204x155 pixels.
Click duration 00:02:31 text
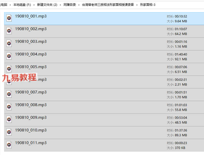click(x=181, y=80)
